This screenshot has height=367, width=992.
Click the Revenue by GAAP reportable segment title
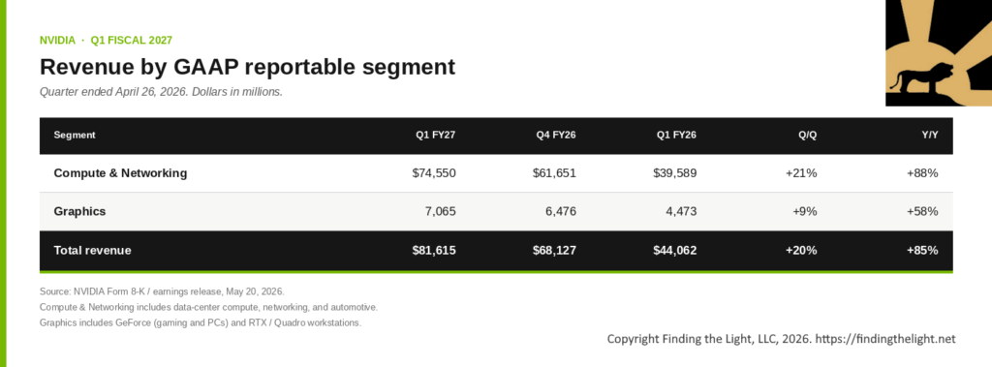click(247, 67)
